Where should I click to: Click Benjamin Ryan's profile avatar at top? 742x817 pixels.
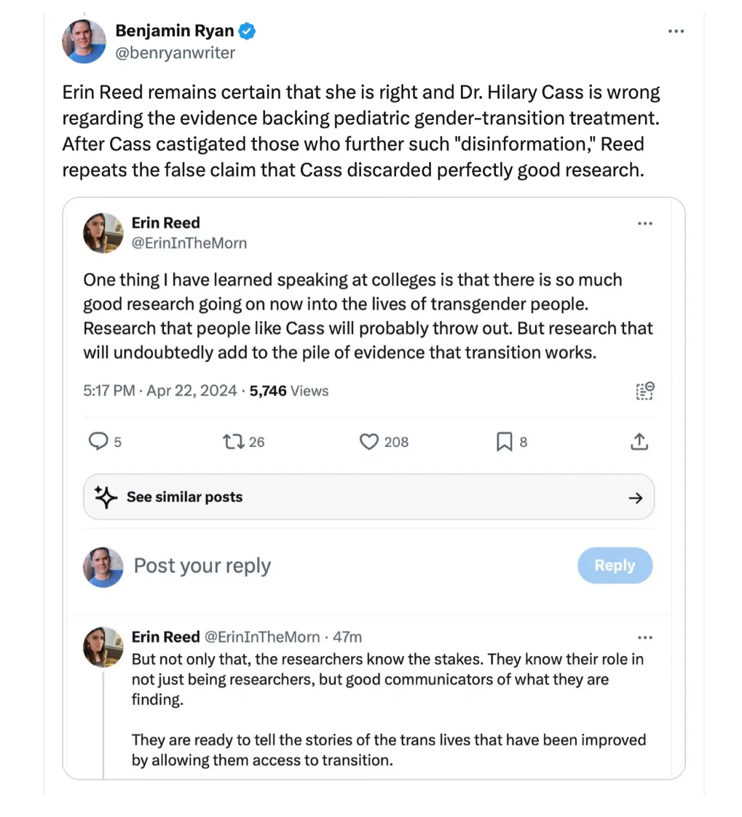tap(84, 42)
